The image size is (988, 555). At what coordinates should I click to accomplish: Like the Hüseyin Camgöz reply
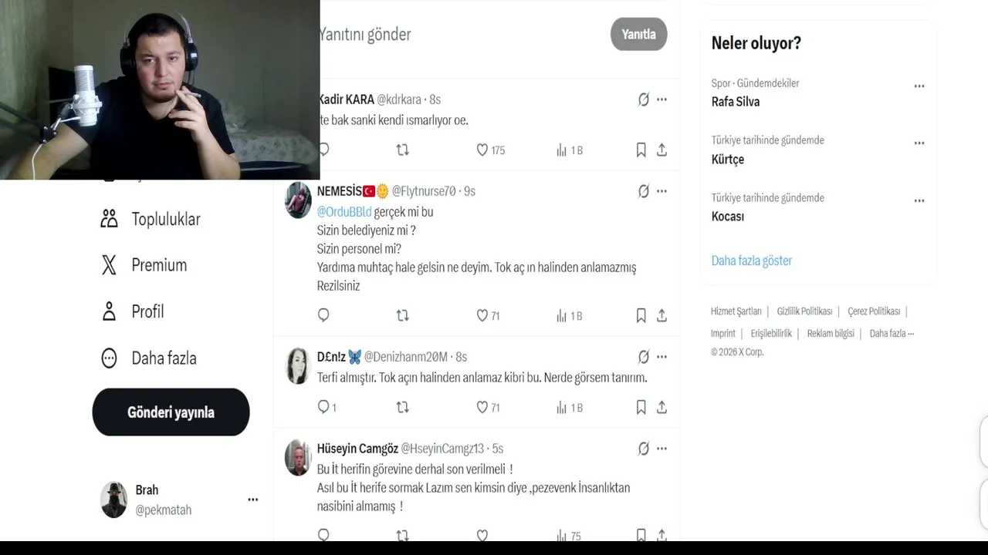point(482,535)
